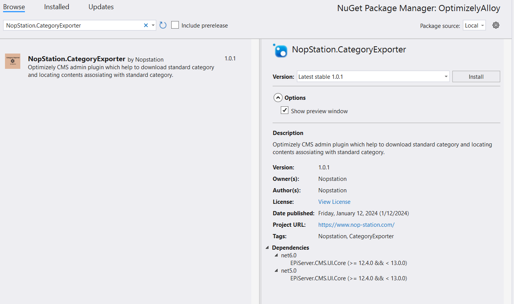Viewport: 514px width, 304px height.
Task: Click the Tags value Nopstation, CategoryExporter
Action: coord(356,236)
